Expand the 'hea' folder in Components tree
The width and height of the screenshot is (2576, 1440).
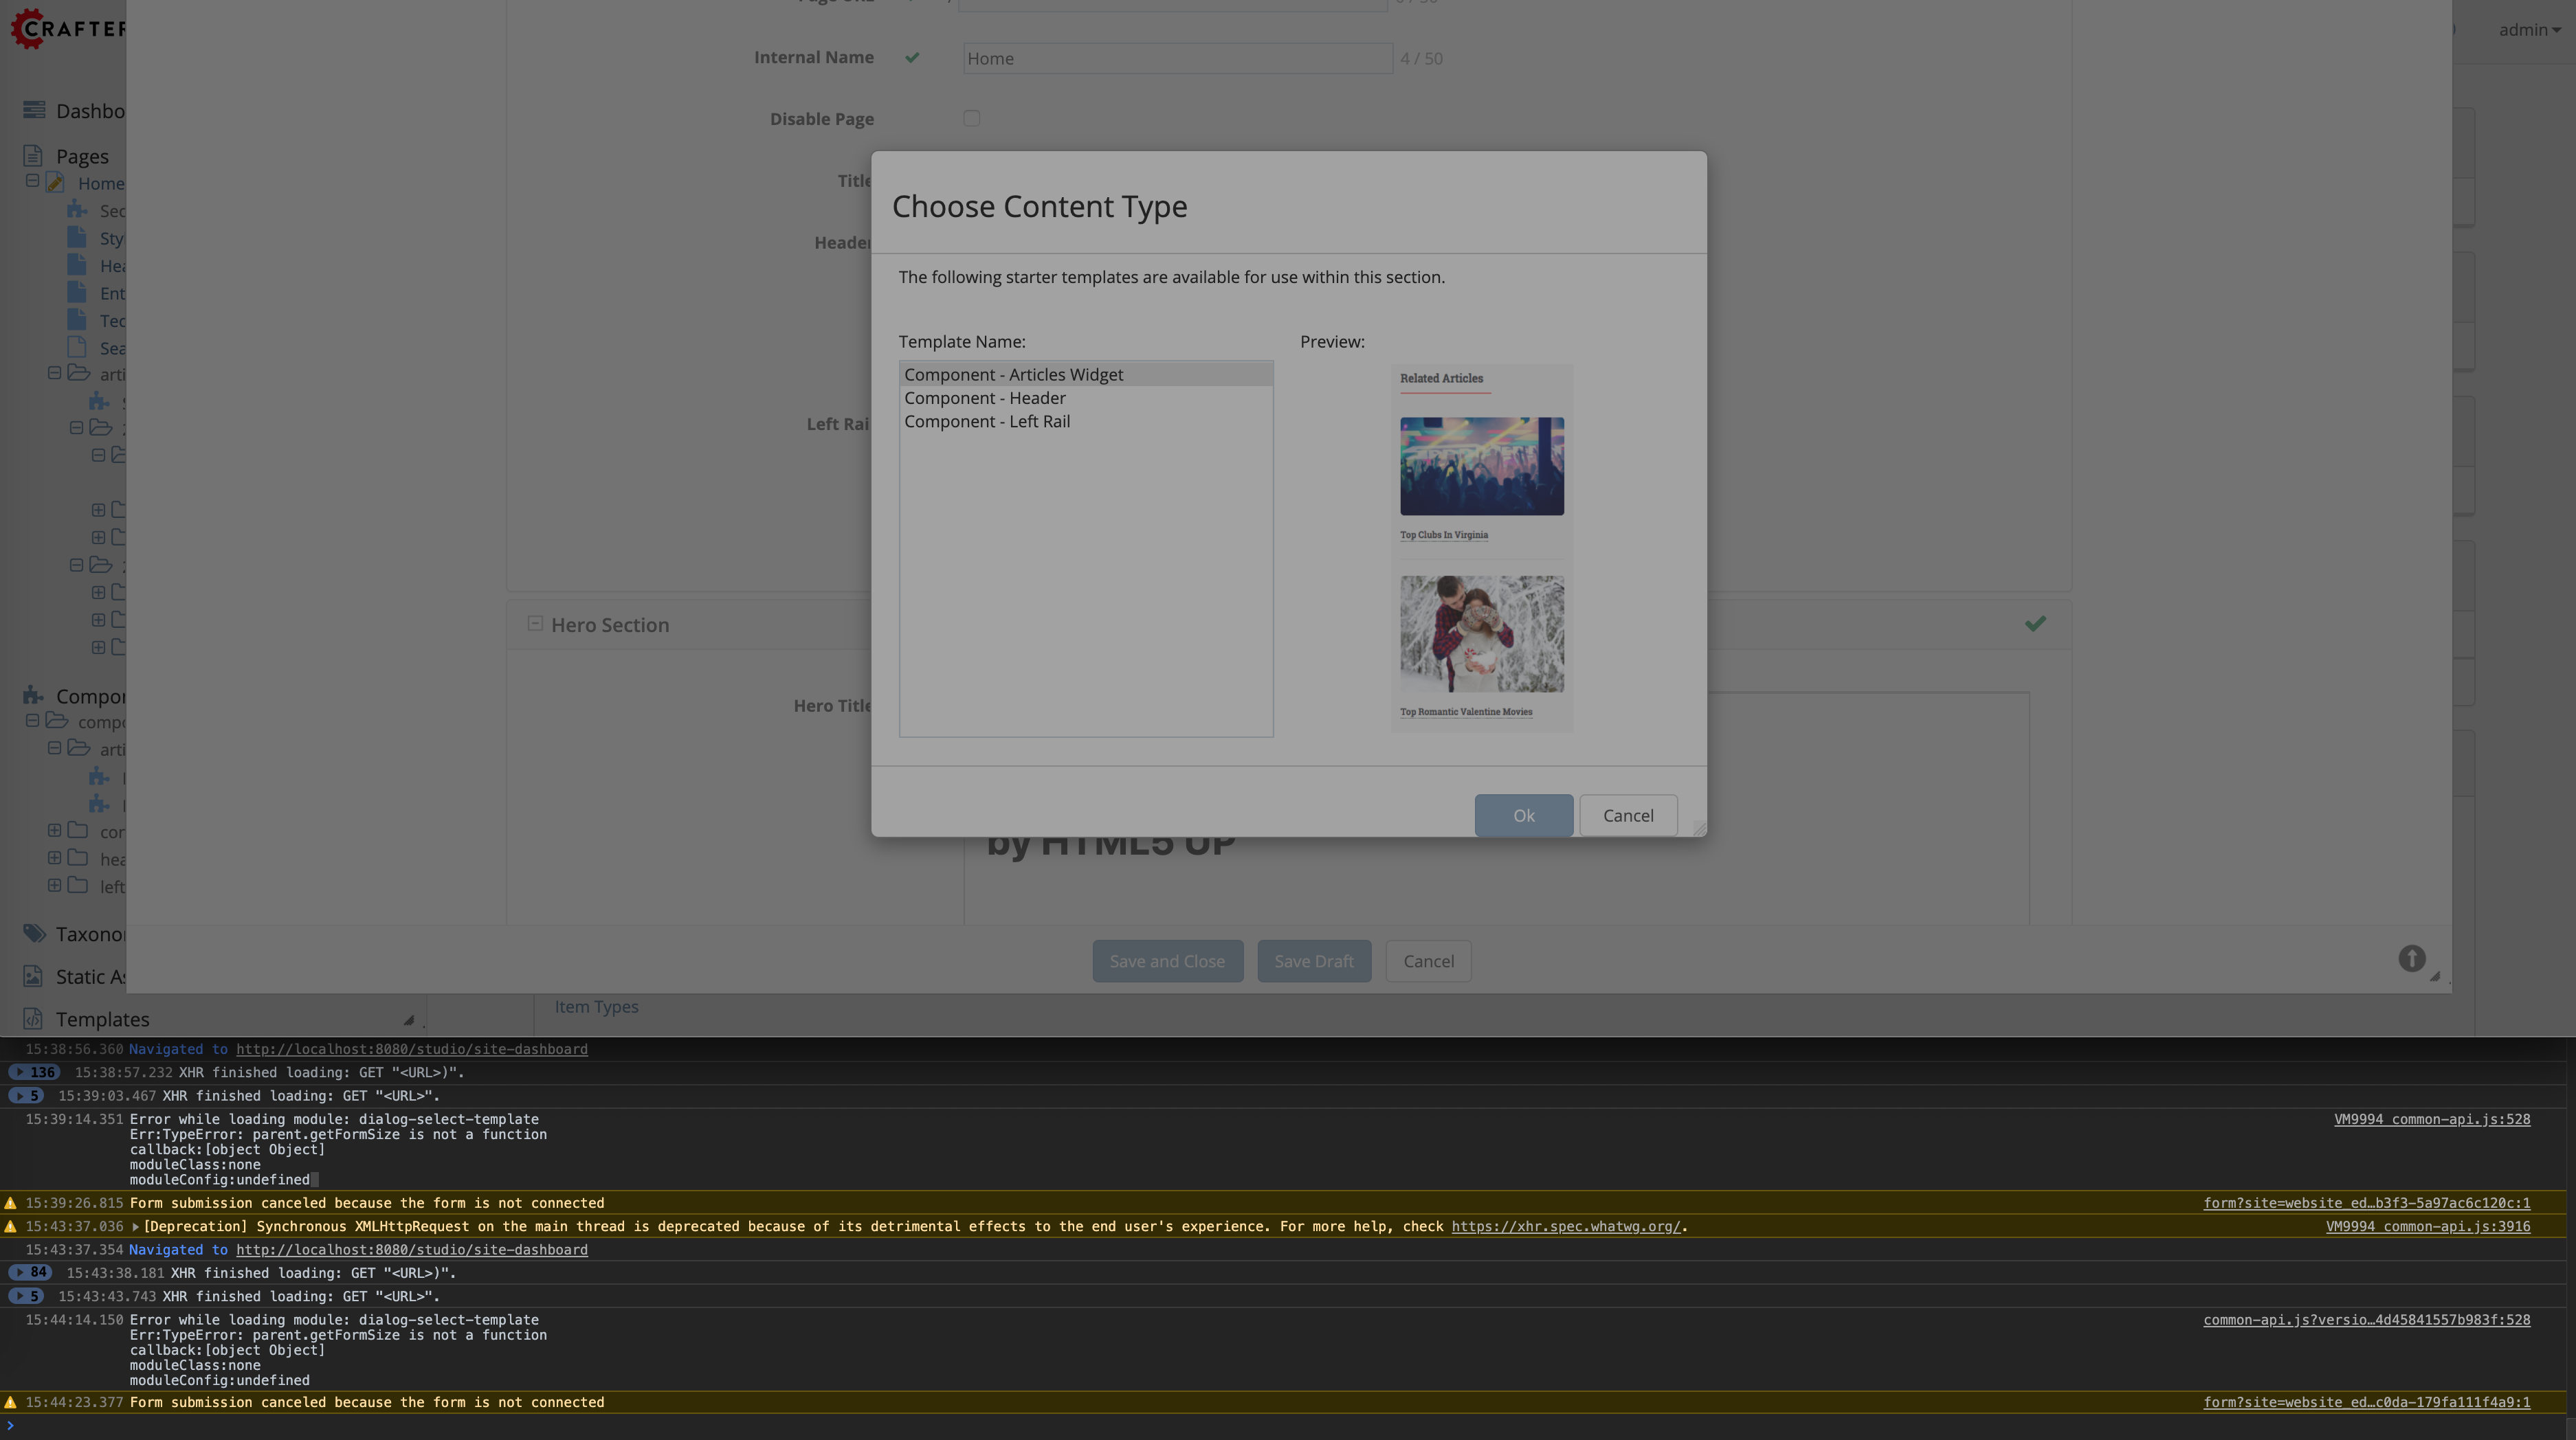[54, 857]
